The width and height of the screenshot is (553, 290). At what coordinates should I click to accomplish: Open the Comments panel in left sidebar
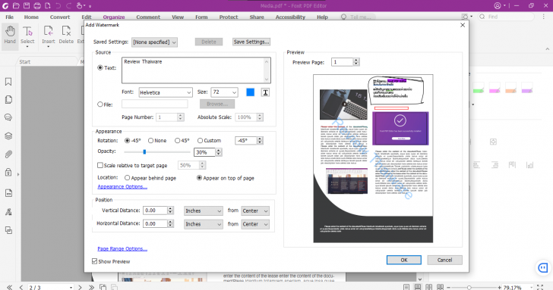coord(8,118)
